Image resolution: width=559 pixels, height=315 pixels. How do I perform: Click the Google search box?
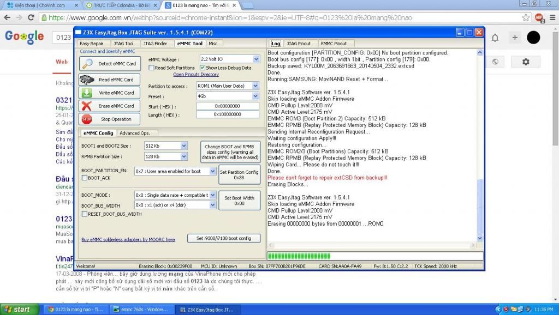[63, 38]
